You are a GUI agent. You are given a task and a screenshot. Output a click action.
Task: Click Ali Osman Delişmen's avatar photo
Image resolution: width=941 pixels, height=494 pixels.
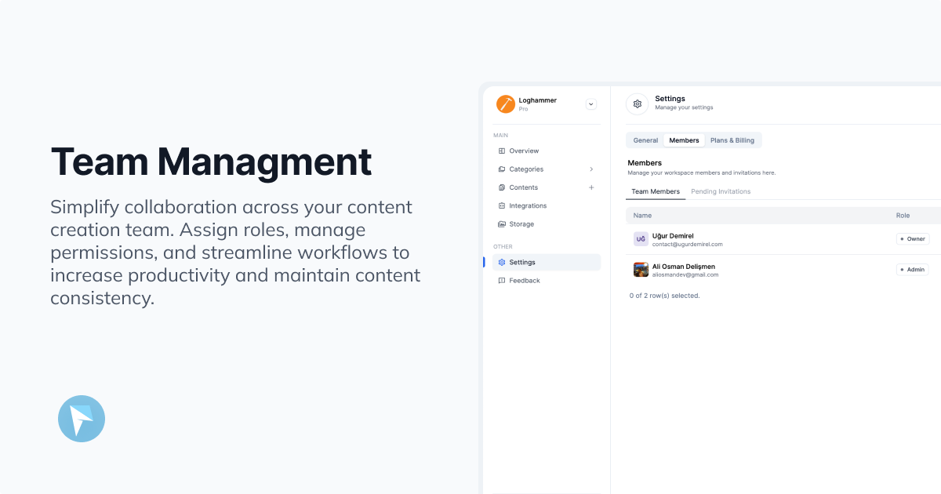coord(641,270)
